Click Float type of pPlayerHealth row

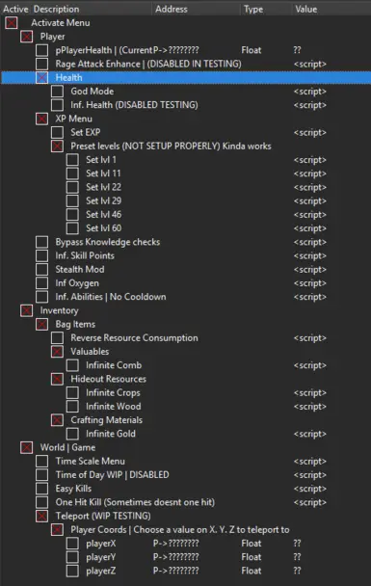pos(252,50)
